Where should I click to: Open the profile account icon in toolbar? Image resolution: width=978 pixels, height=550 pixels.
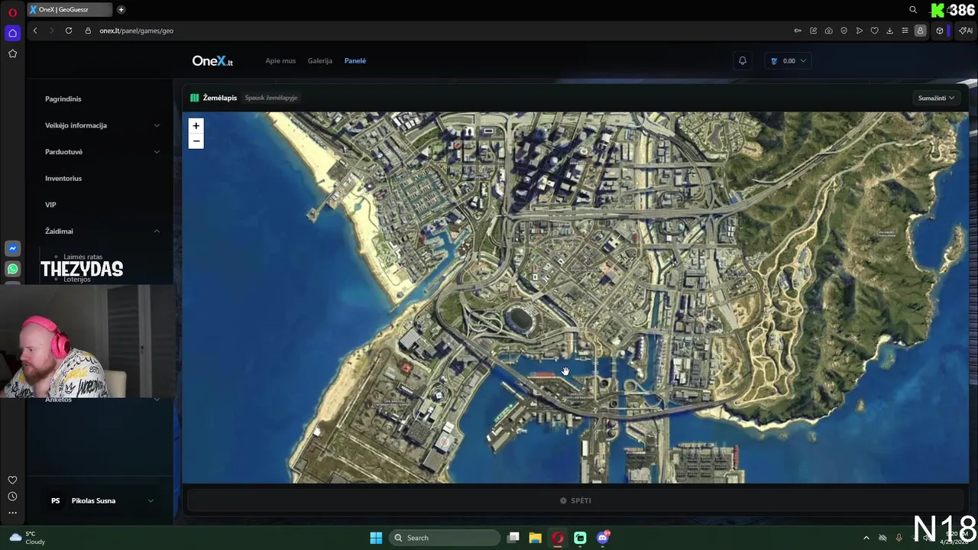920,31
